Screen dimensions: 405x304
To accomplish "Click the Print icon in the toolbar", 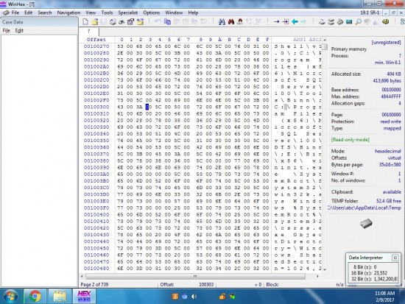I will pos(113,22).
